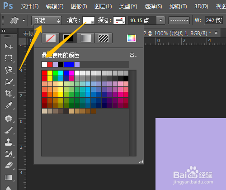Click the stroke width 10.15 点 field
226x190 pixels.
pyautogui.click(x=142, y=20)
